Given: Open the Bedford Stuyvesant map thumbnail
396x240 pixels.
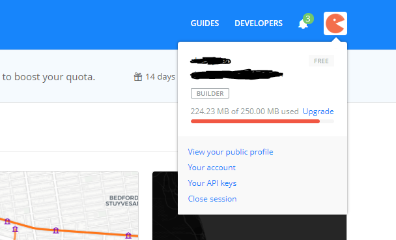Looking at the screenshot, I should click(69, 205).
